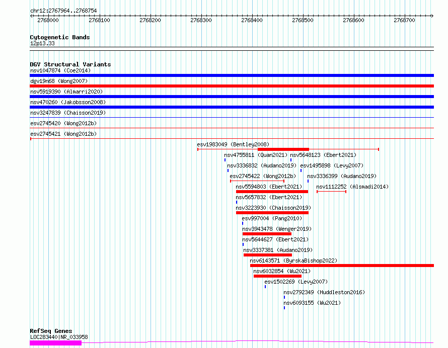Select the nsv6032854 red bar
The width and height of the screenshot is (448, 348).
click(x=277, y=276)
